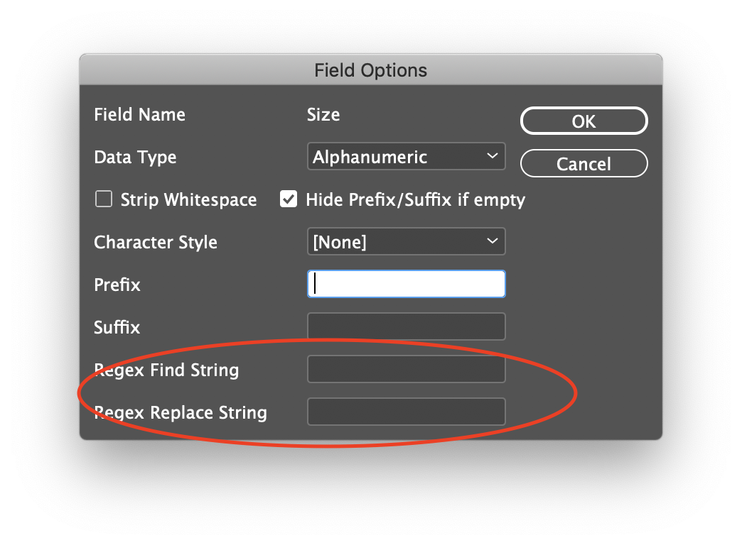Click the Field Options title bar
The width and height of the screenshot is (742, 545).
tap(370, 70)
